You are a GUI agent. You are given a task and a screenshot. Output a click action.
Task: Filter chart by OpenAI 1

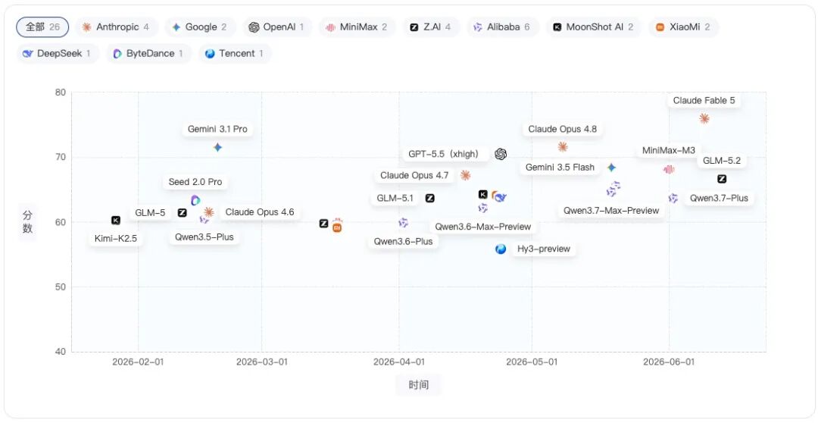click(277, 27)
